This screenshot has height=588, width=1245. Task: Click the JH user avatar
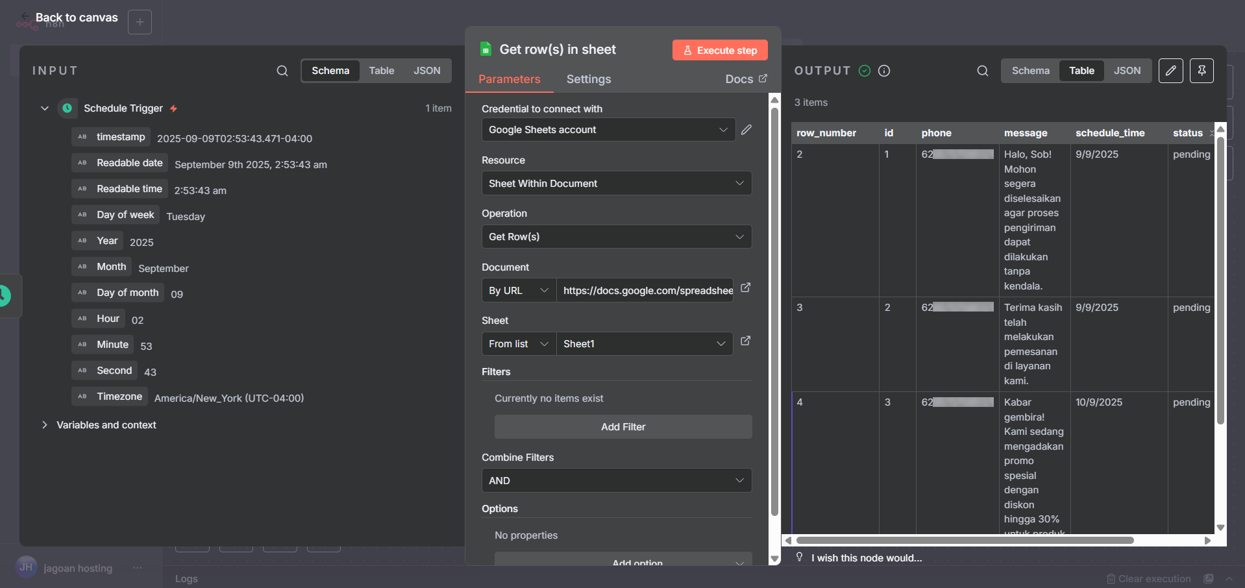tap(26, 567)
